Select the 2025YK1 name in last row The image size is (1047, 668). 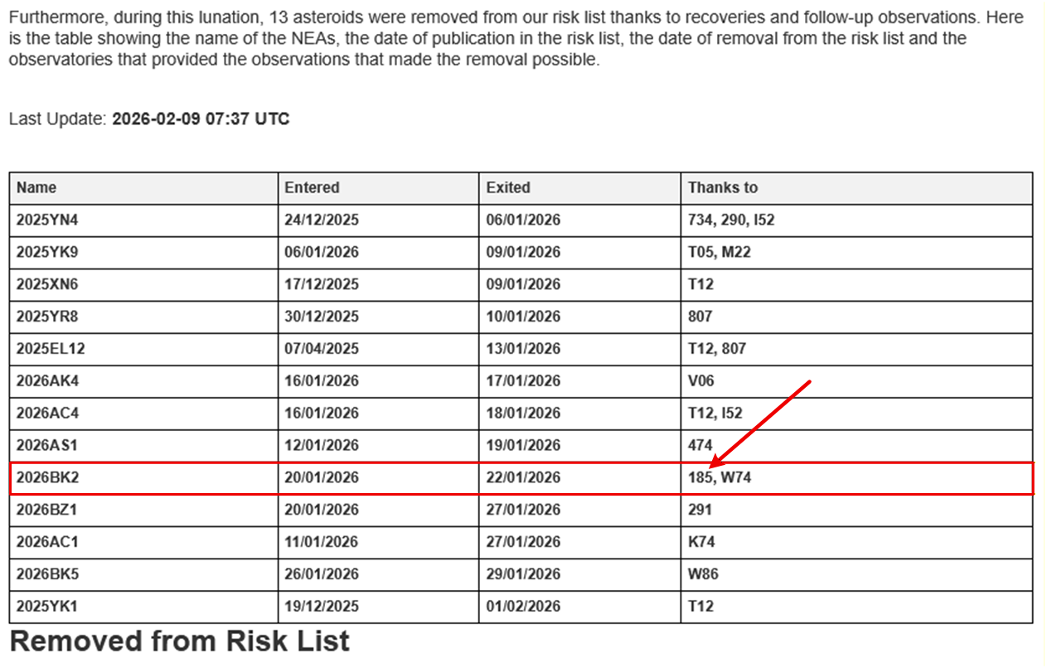(47, 606)
